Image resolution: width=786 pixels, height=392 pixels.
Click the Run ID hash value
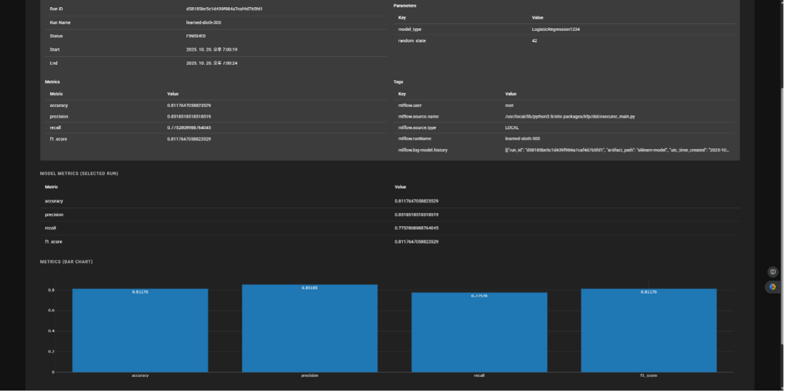pyautogui.click(x=224, y=9)
